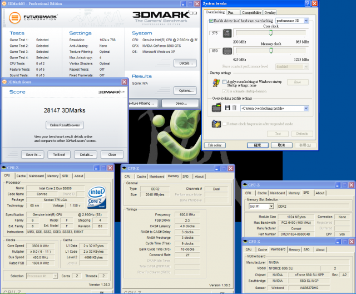Enable driver-level hardware overclocking checkbox
356x294 pixels.
(211, 21)
